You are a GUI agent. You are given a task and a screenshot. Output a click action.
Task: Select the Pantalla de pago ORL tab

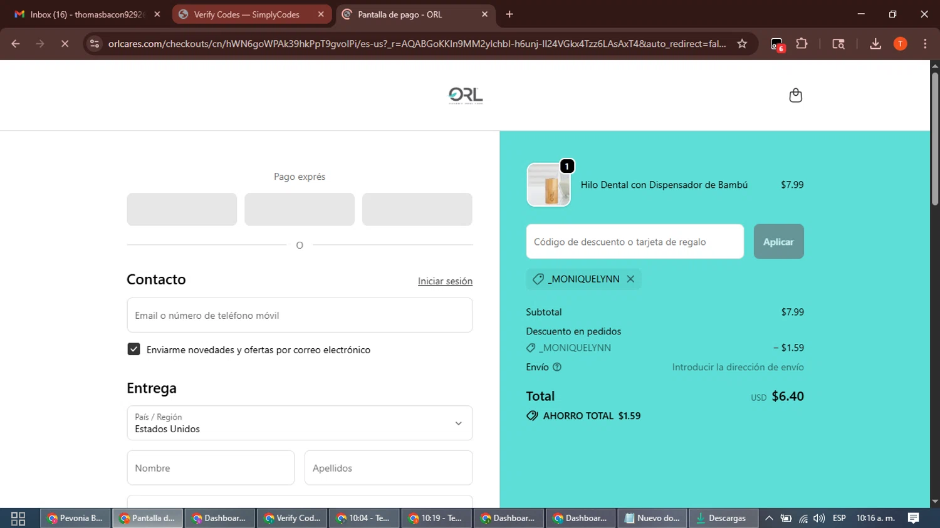(x=415, y=14)
